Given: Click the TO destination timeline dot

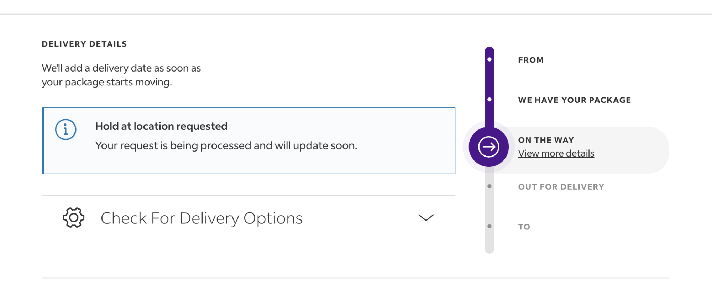Looking at the screenshot, I should [489, 226].
